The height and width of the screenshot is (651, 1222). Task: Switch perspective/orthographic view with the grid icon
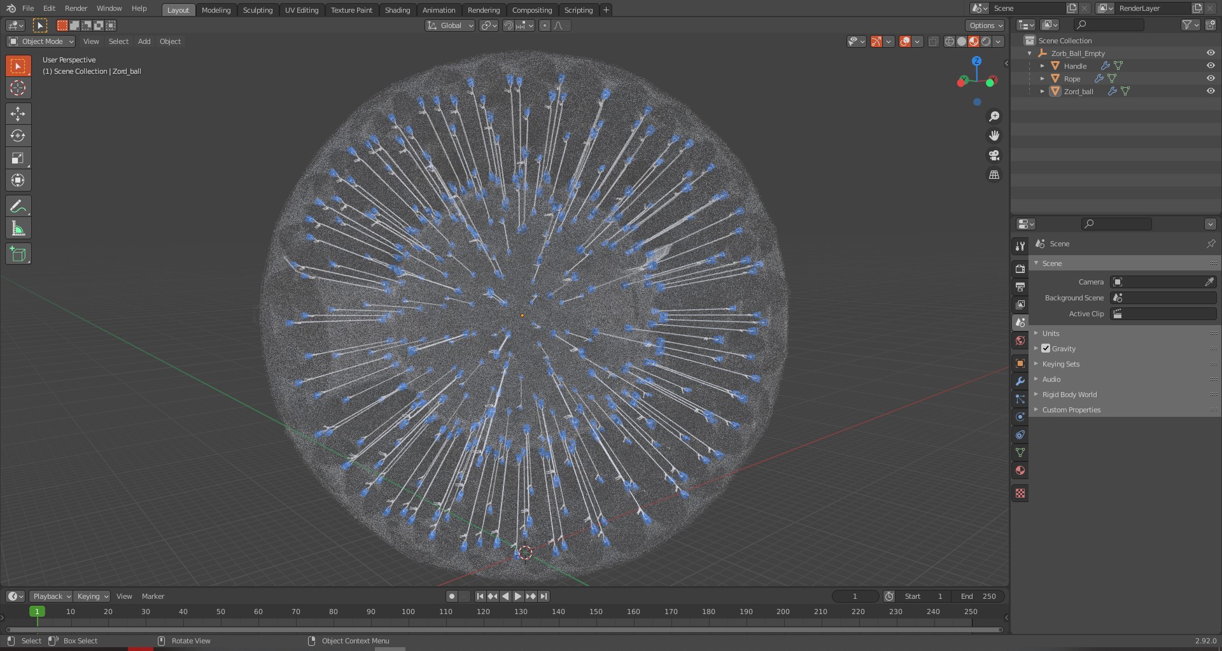point(994,174)
